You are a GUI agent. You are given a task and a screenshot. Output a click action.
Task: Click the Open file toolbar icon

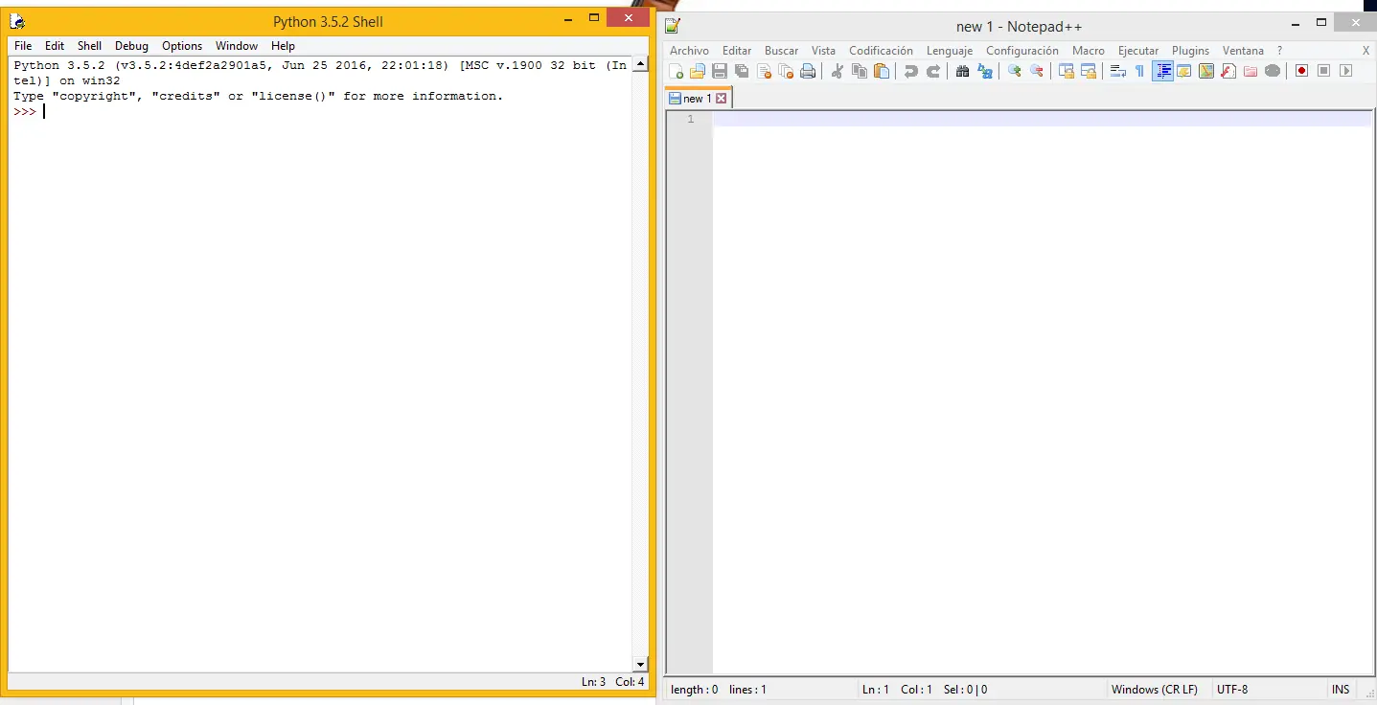pyautogui.click(x=698, y=71)
